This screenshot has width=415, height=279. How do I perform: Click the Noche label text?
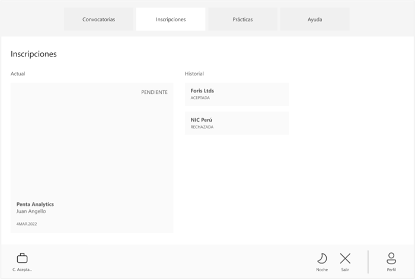pos(322,270)
